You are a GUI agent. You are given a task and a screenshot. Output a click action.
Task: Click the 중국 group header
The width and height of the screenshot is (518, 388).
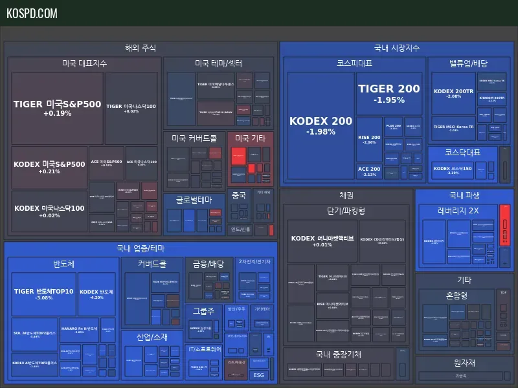pos(239,195)
